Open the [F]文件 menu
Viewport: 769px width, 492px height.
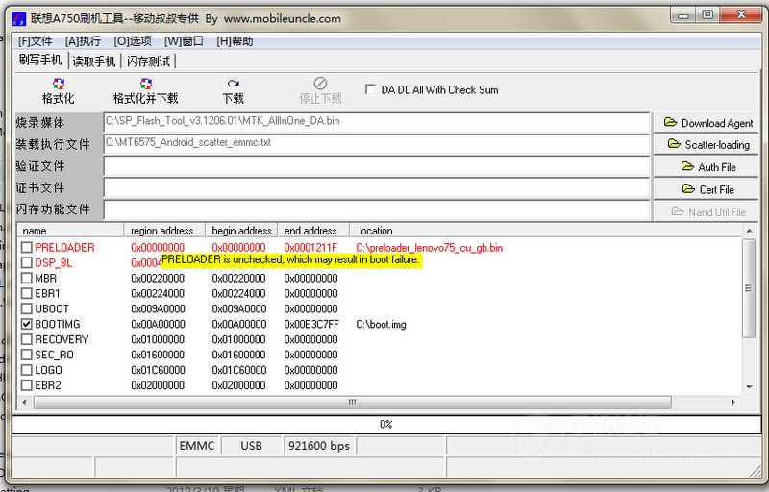[x=36, y=41]
